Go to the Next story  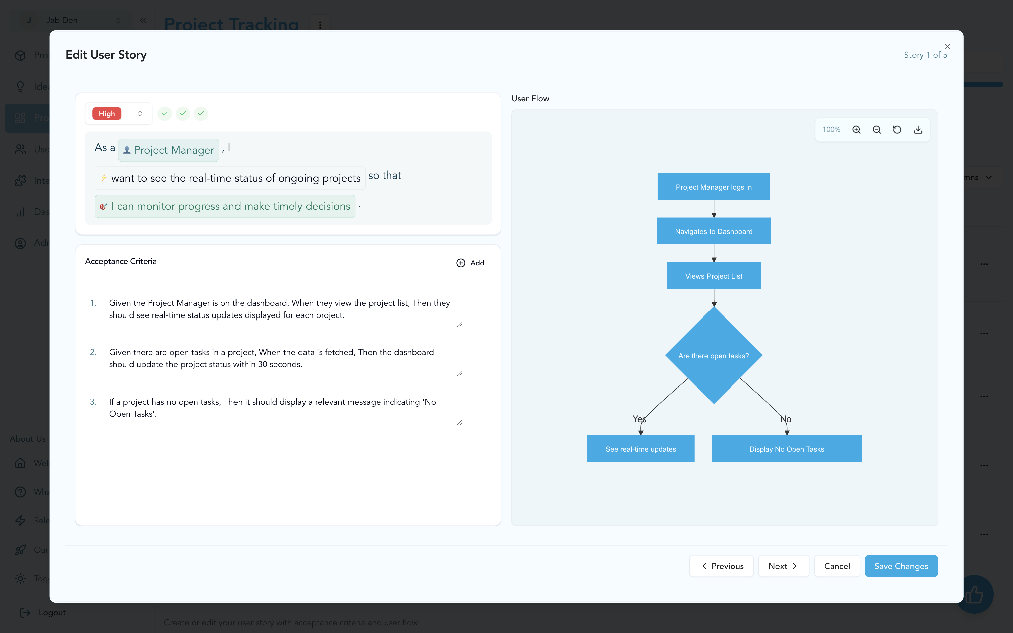point(783,566)
